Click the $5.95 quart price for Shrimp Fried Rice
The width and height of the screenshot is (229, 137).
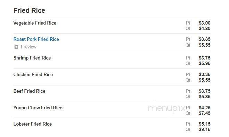[x=204, y=63]
